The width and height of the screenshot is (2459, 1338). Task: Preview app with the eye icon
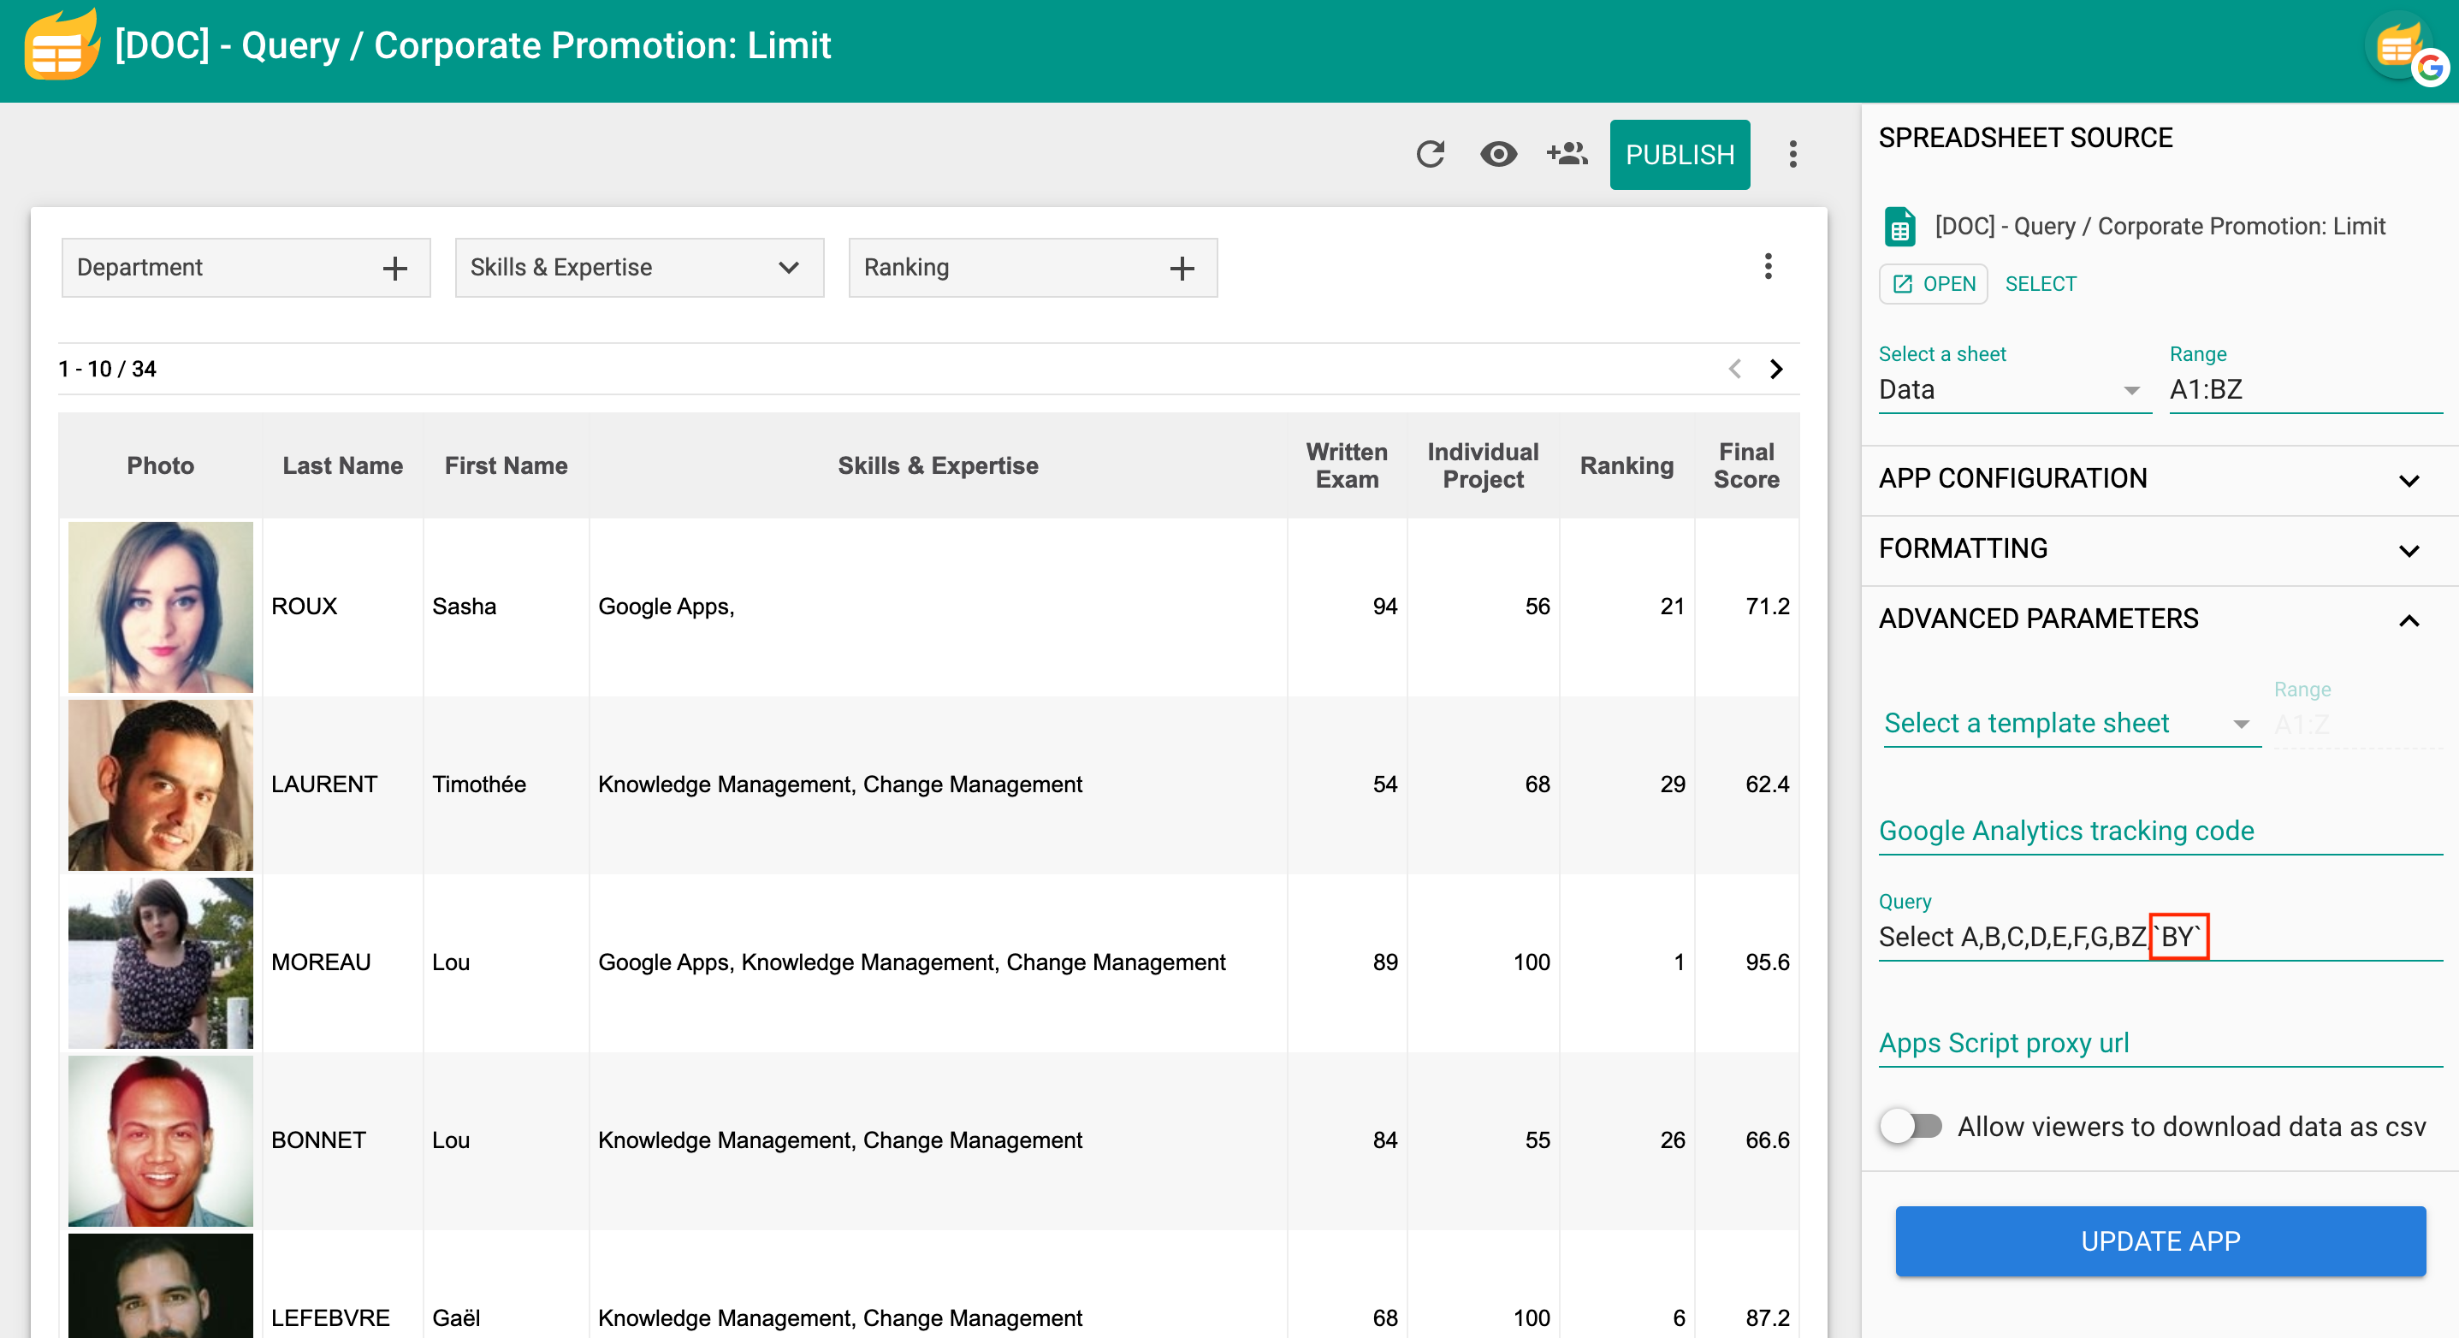click(x=1498, y=154)
